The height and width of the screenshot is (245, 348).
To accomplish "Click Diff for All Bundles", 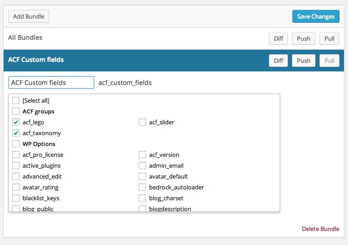I will [x=278, y=38].
